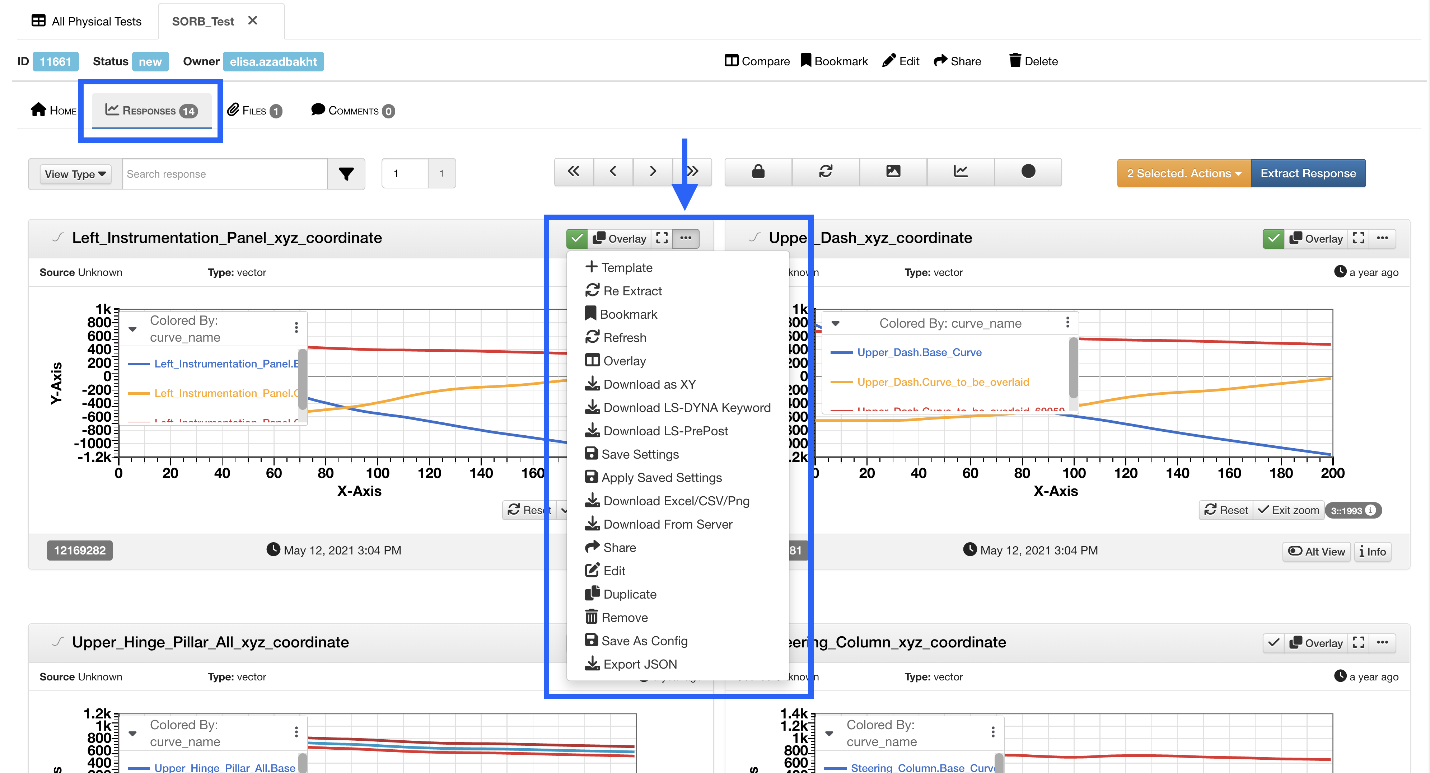The width and height of the screenshot is (1430, 773).
Task: Click Overlay button on Left_Instrumentation_Panel card
Action: point(619,239)
